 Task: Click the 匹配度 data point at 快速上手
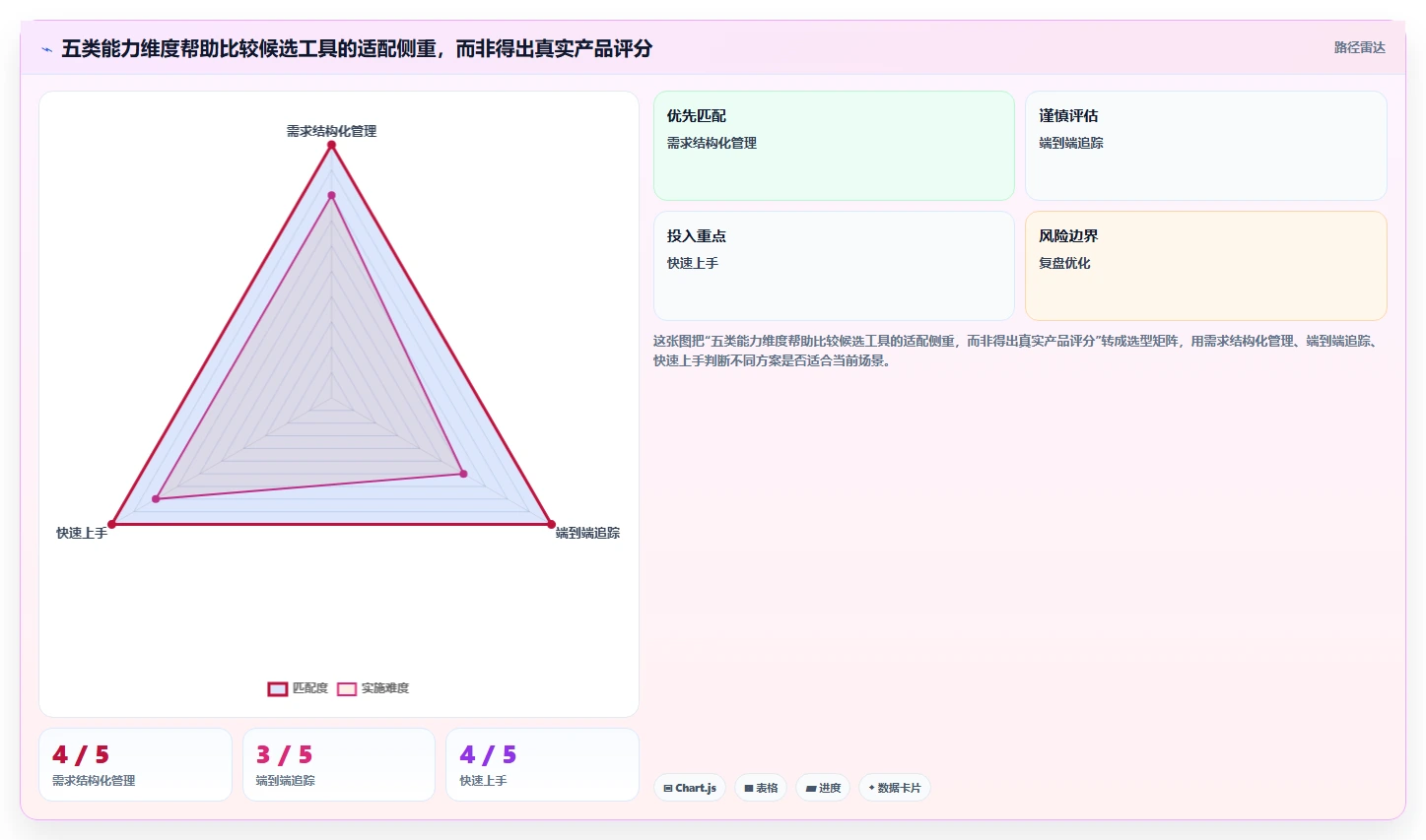click(x=112, y=524)
